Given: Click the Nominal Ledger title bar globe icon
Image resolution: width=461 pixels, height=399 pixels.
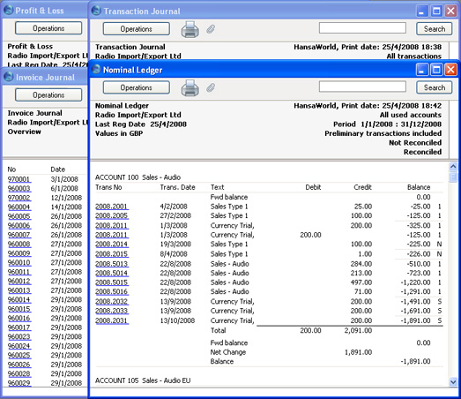Looking at the screenshot, I should (x=96, y=70).
